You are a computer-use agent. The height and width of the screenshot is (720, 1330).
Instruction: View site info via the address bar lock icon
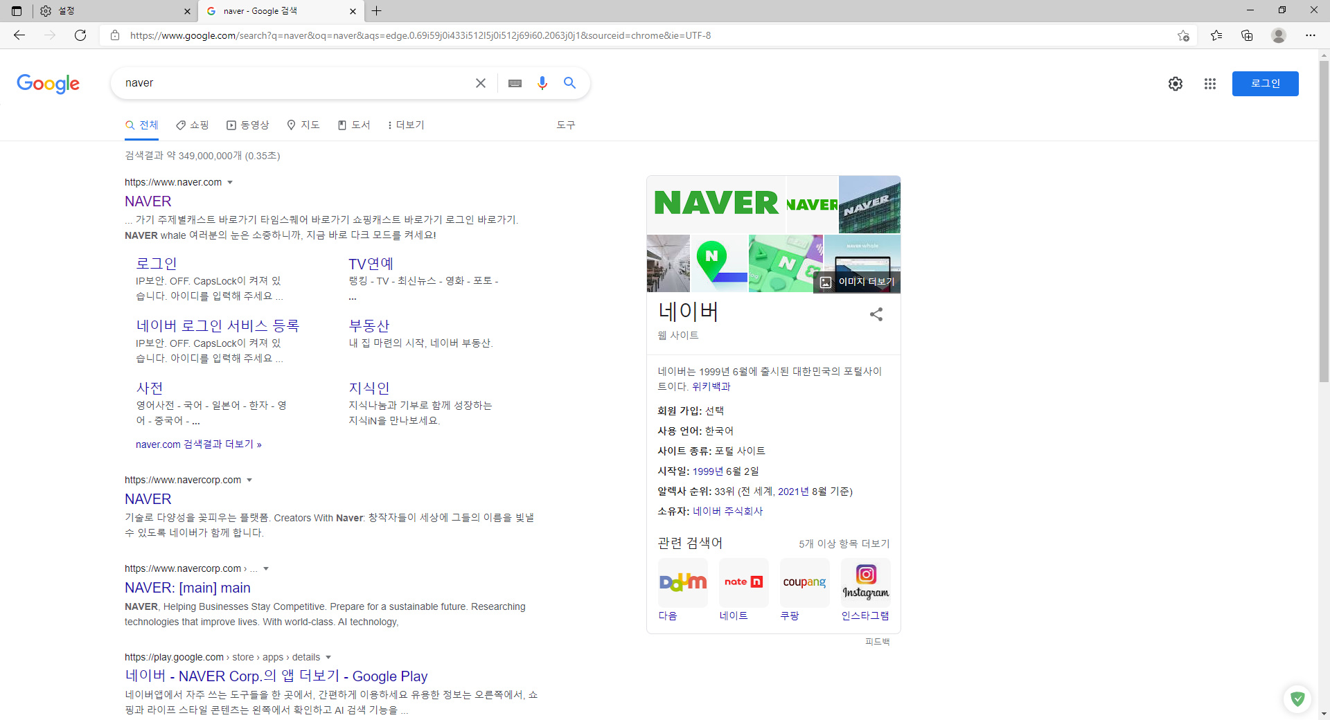click(115, 35)
